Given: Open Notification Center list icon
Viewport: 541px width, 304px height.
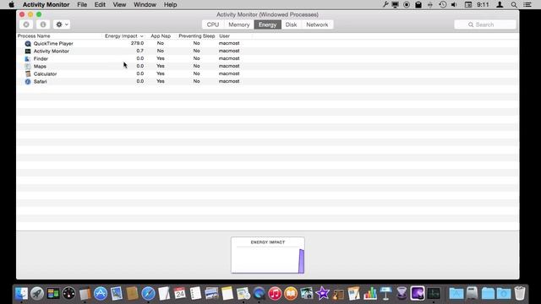Looking at the screenshot, I should pyautogui.click(x=527, y=4).
